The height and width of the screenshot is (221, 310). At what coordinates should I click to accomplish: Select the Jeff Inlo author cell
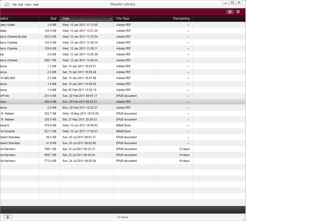5,96
